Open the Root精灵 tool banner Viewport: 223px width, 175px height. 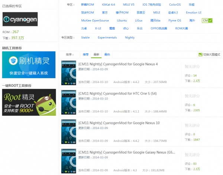click(x=29, y=102)
